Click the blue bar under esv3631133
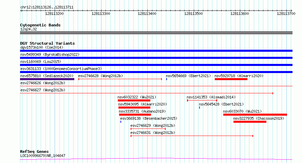Screen dimensions: 302x163 click(156, 72)
